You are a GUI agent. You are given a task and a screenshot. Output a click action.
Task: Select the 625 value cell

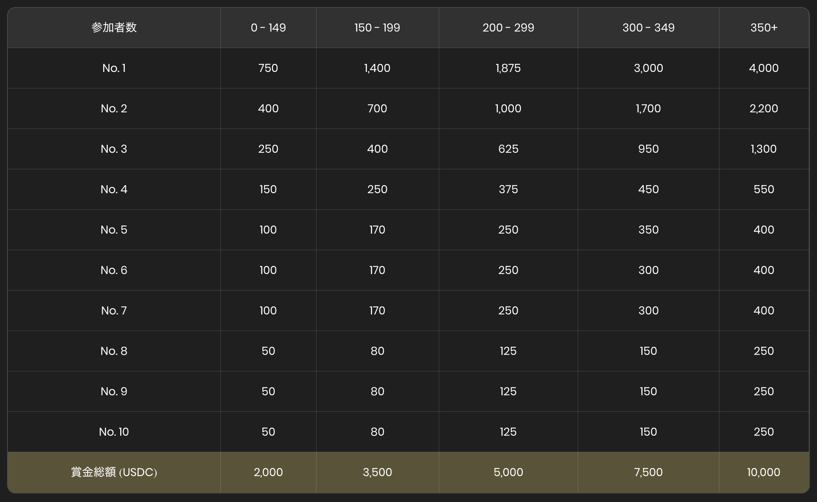pyautogui.click(x=508, y=149)
